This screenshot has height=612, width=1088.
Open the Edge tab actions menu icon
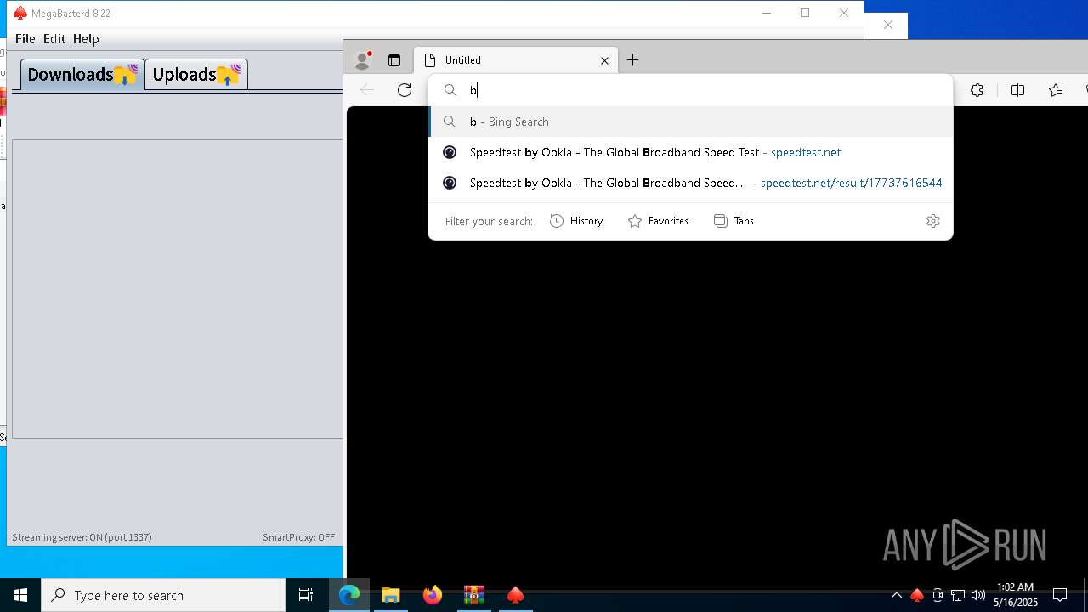coord(394,60)
